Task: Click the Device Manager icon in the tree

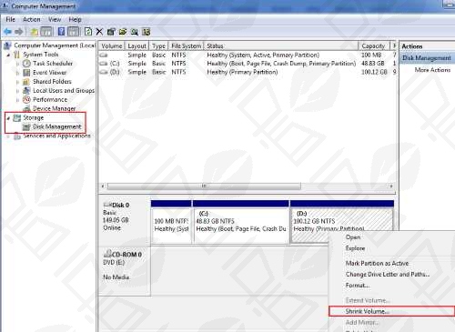Action: click(26, 108)
